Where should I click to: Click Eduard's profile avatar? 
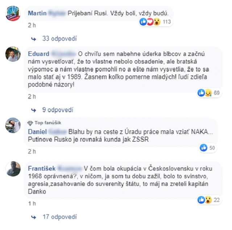[x=13, y=54]
